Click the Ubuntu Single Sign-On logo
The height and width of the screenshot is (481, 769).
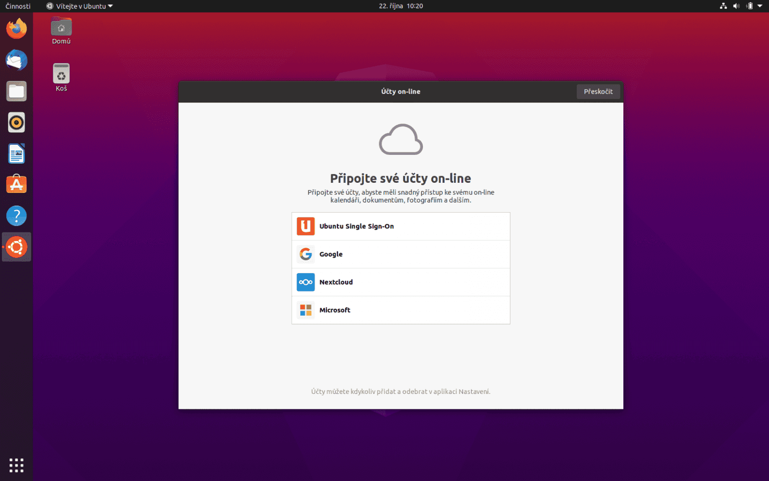point(306,226)
